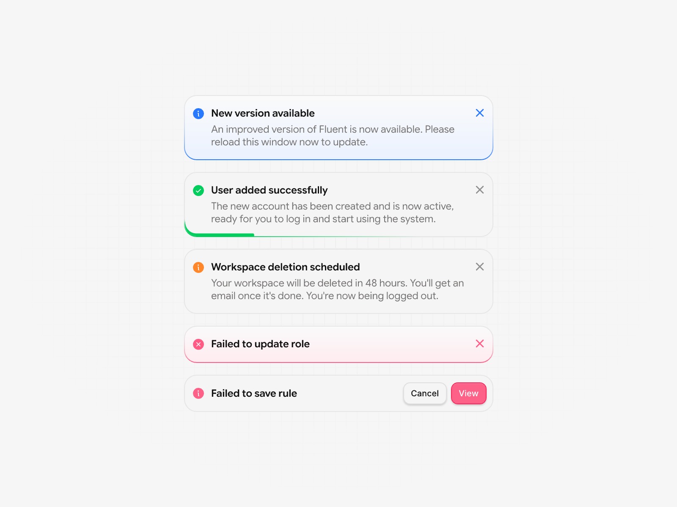Dismiss the New version available notification
This screenshot has width=677, height=507.
tap(479, 113)
